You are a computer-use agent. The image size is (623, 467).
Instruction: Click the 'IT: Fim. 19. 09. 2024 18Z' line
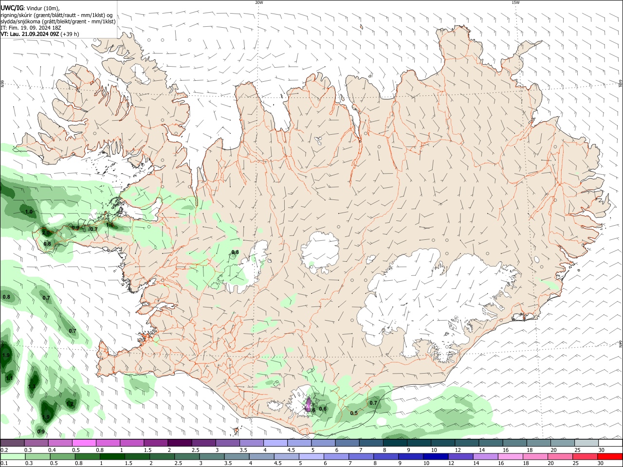click(31, 28)
